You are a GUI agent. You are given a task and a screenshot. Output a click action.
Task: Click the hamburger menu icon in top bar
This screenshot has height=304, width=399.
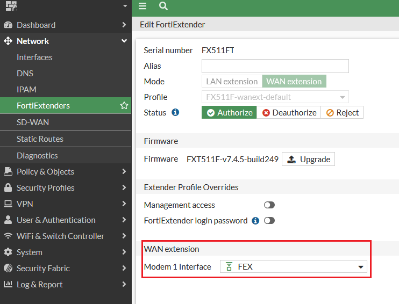[142, 6]
